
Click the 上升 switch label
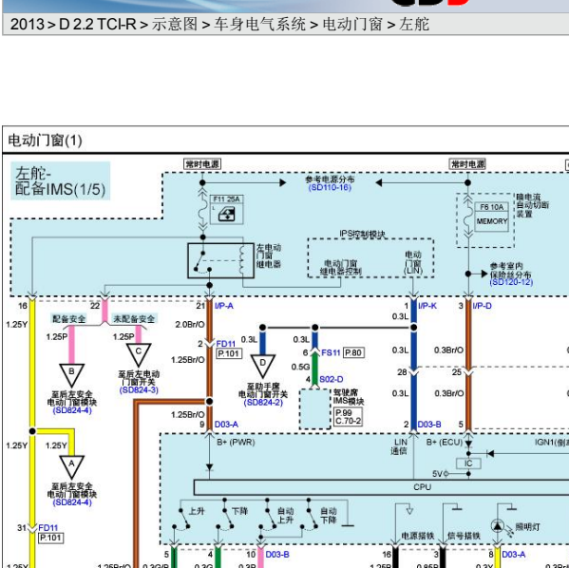(x=197, y=511)
